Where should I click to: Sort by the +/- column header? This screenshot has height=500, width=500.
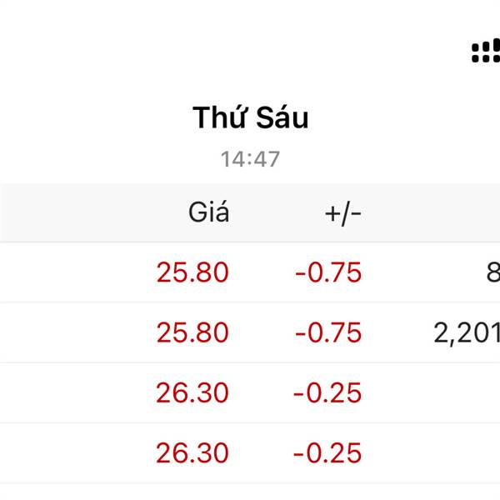342,213
